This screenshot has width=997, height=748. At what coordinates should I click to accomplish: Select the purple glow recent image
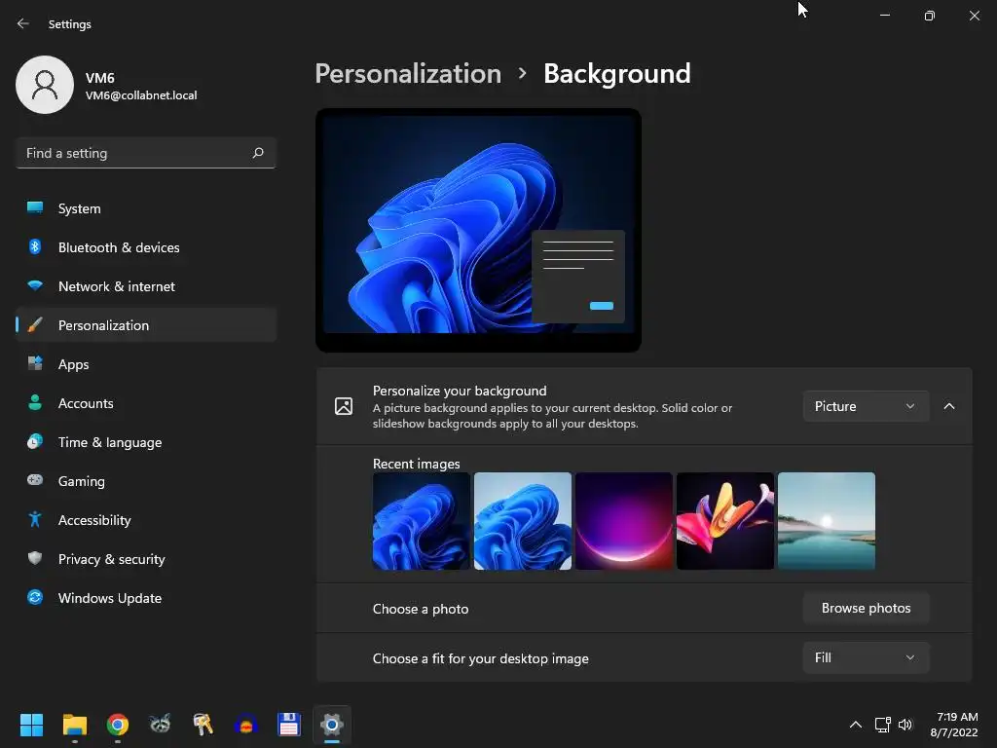click(x=624, y=521)
